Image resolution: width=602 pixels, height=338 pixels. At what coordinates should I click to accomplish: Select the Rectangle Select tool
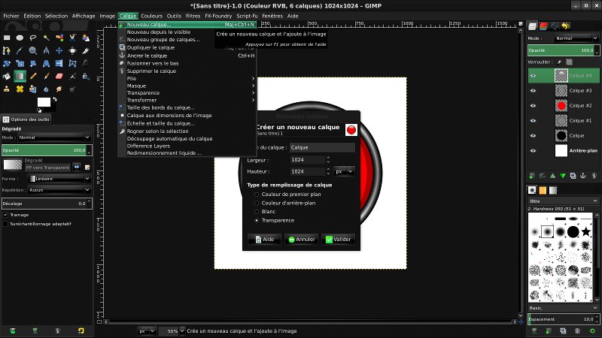tap(7, 38)
